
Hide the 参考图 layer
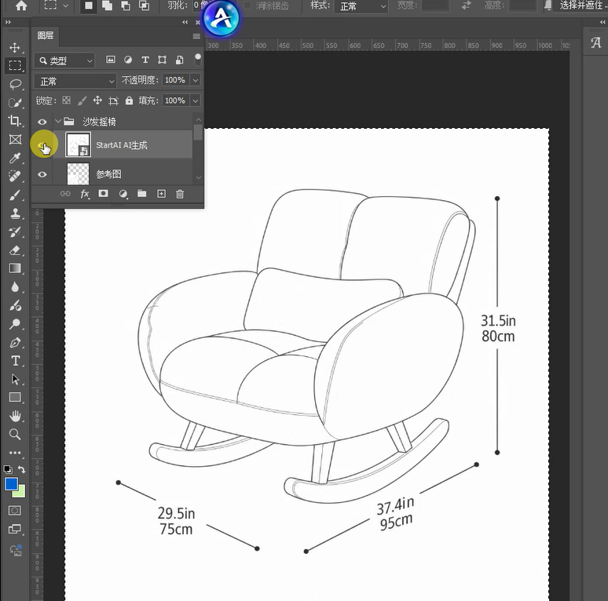coord(42,174)
